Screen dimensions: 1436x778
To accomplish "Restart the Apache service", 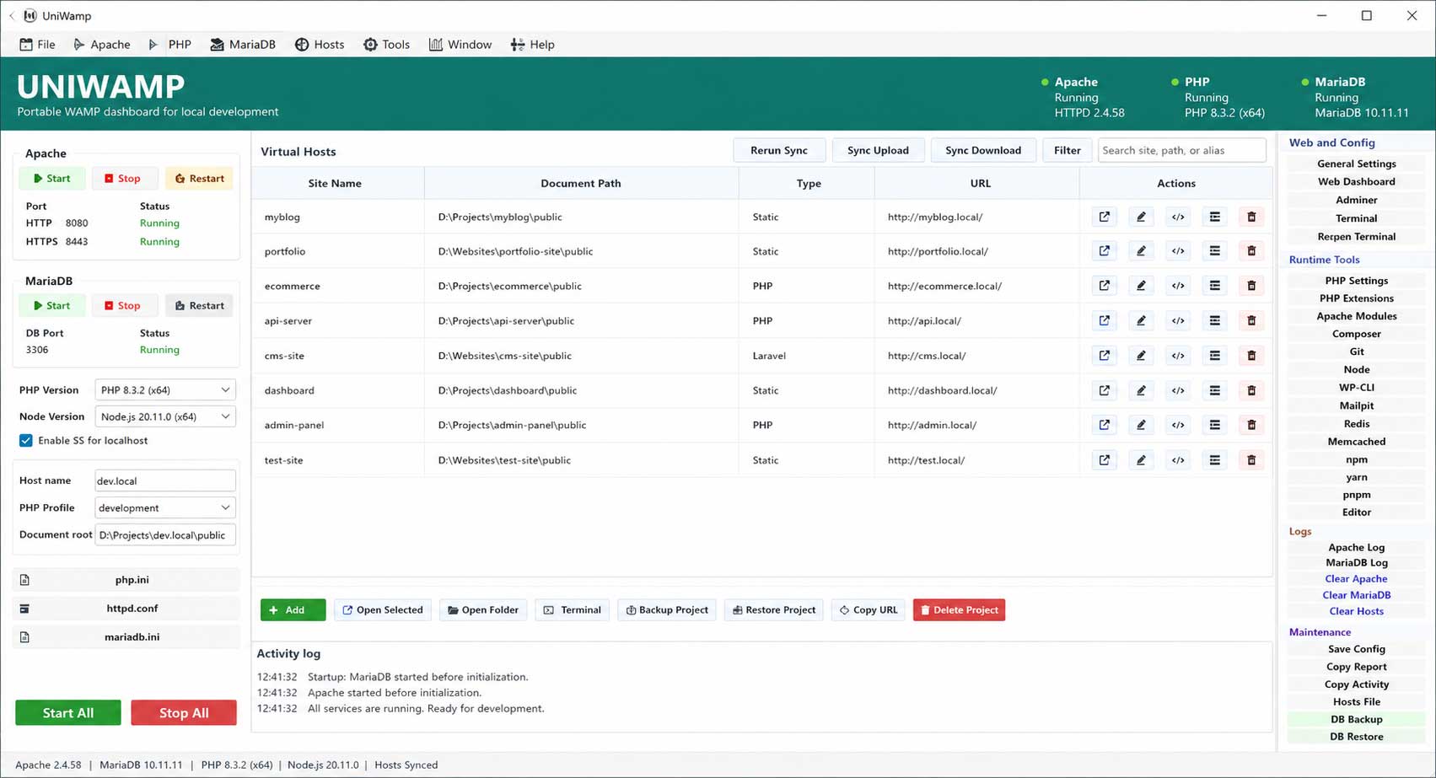I will click(199, 178).
